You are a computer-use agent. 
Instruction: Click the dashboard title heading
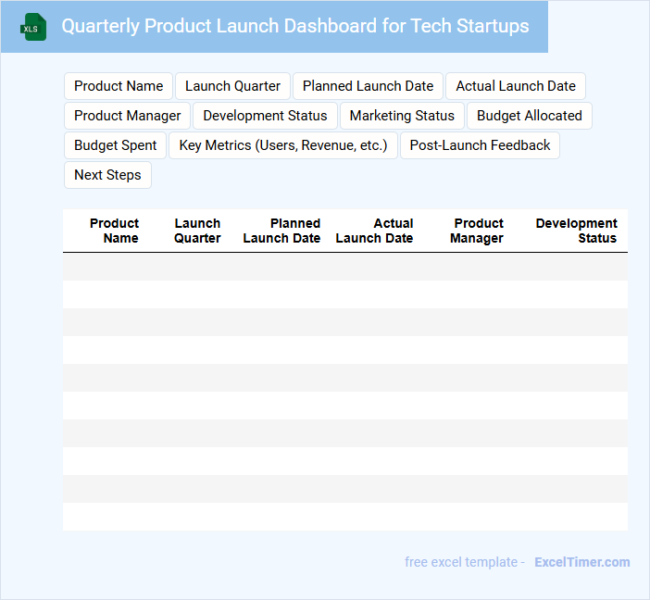pyautogui.click(x=295, y=26)
